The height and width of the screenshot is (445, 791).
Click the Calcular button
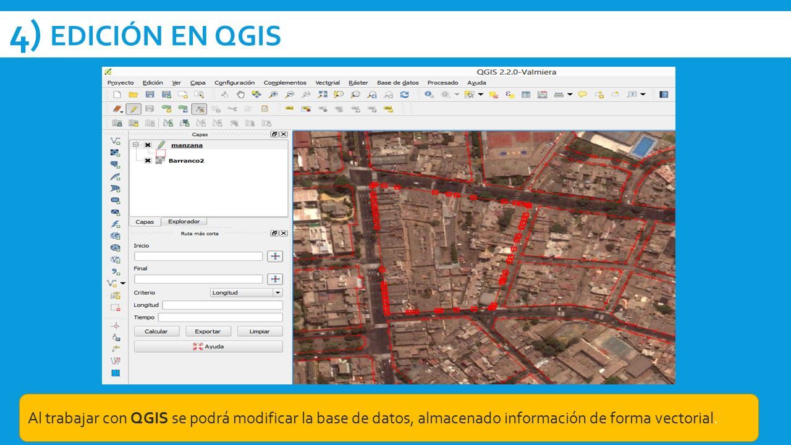(156, 331)
